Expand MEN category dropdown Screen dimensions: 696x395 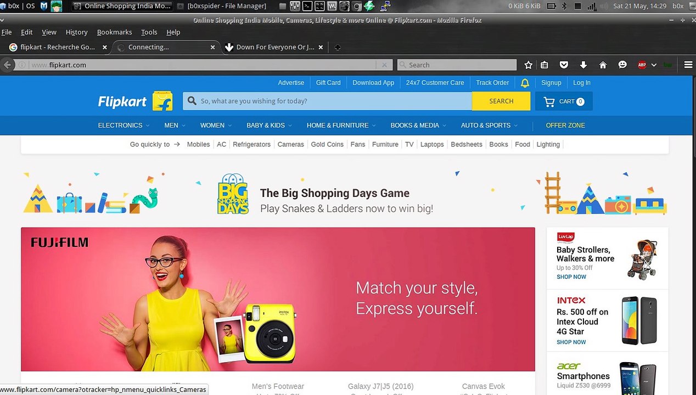click(x=175, y=126)
